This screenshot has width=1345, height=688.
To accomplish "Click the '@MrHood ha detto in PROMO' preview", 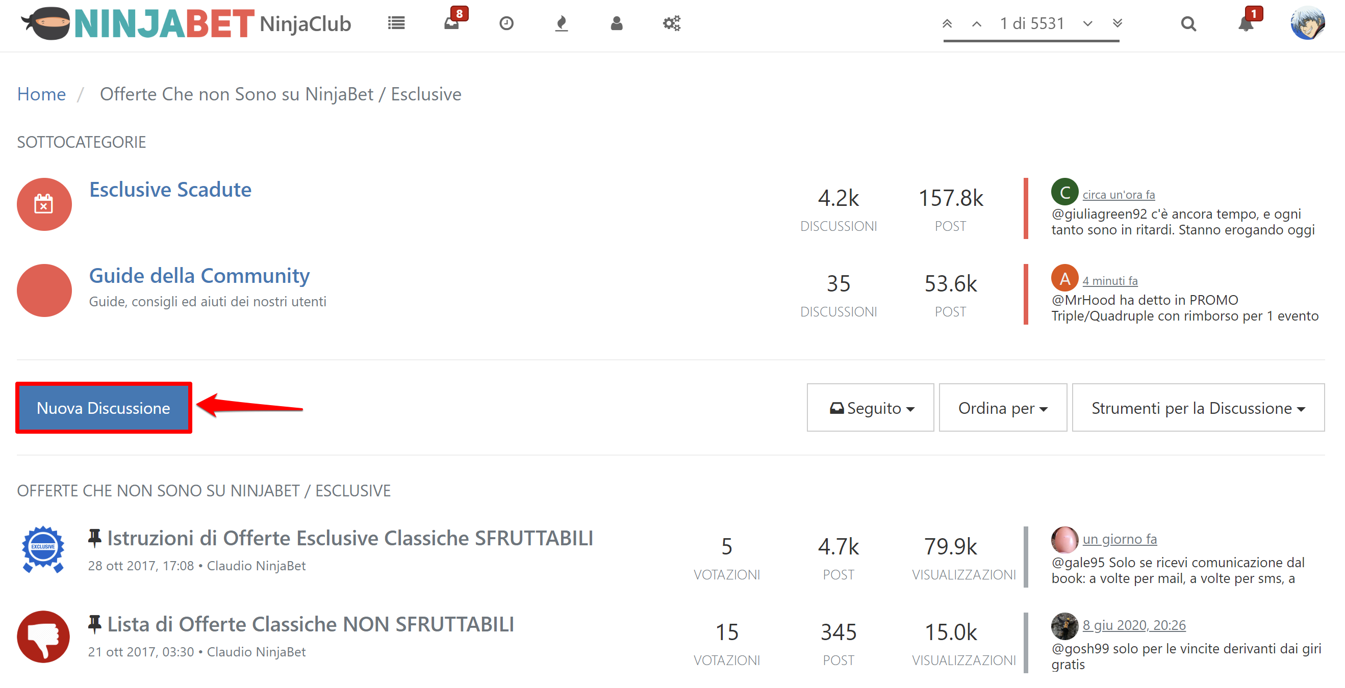I will [1185, 308].
